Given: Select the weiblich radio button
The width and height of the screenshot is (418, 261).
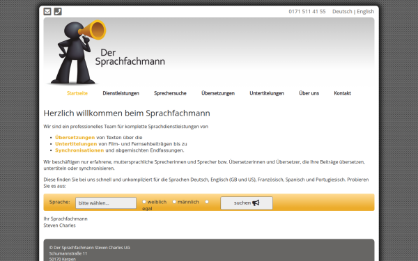Looking at the screenshot, I should [x=144, y=202].
